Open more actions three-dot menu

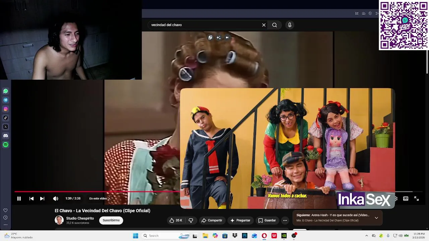285,220
